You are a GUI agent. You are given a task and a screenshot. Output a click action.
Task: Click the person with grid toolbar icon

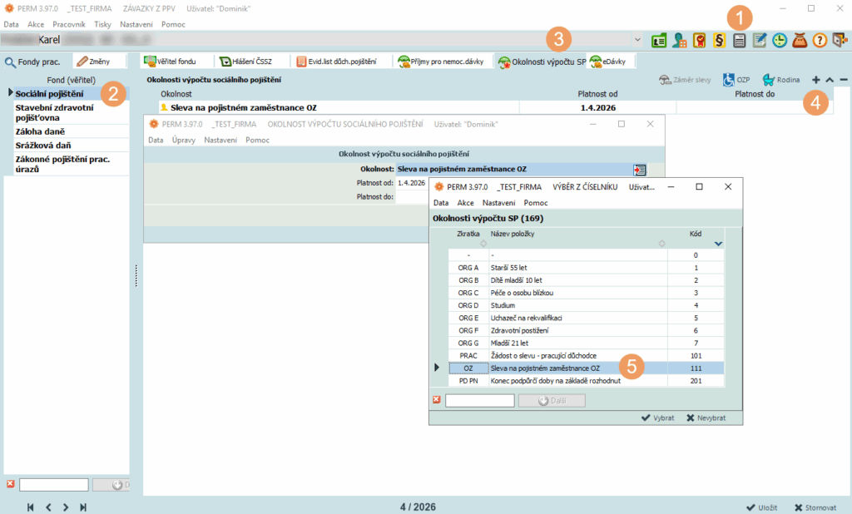[679, 40]
